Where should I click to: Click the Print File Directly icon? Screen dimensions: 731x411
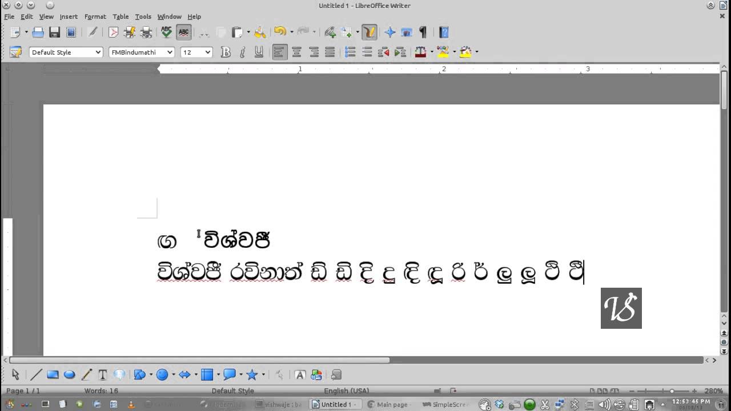(130, 33)
